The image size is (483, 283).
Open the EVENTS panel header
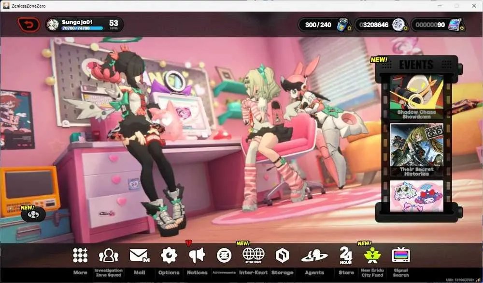tap(416, 65)
